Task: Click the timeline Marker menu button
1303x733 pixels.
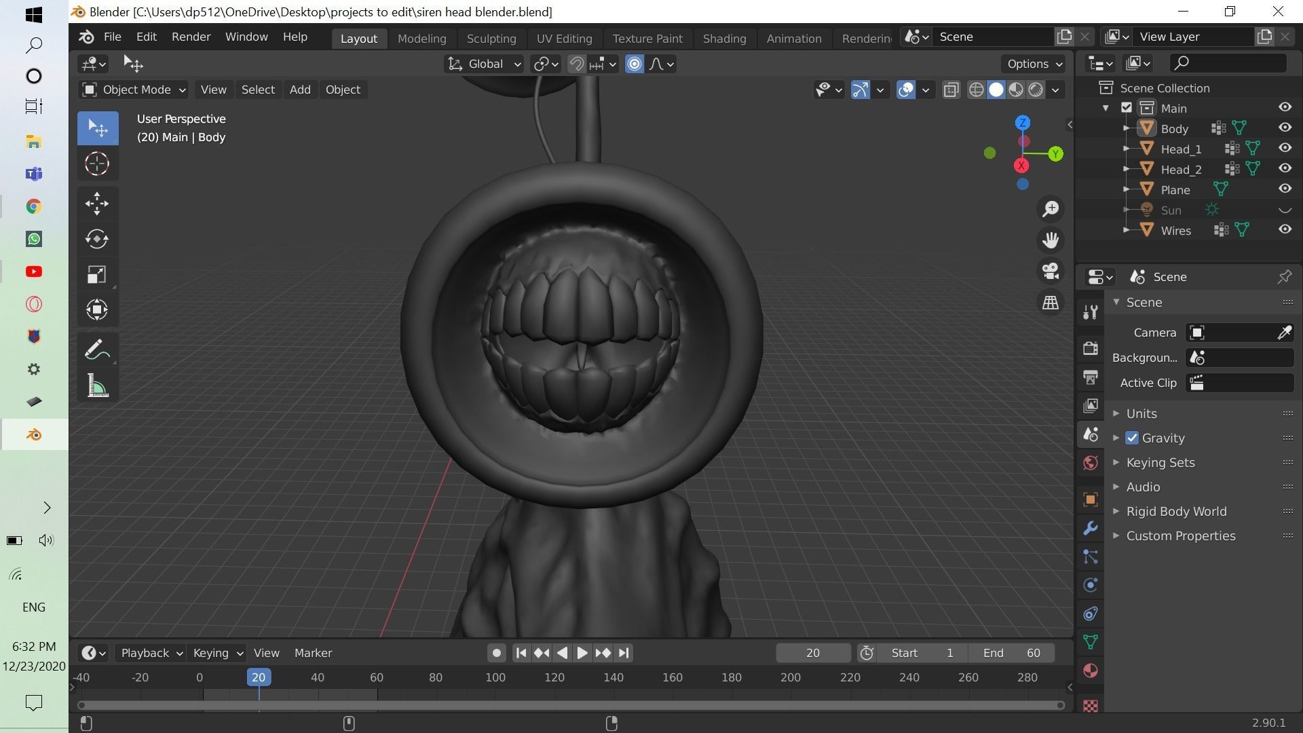Action: pyautogui.click(x=313, y=653)
